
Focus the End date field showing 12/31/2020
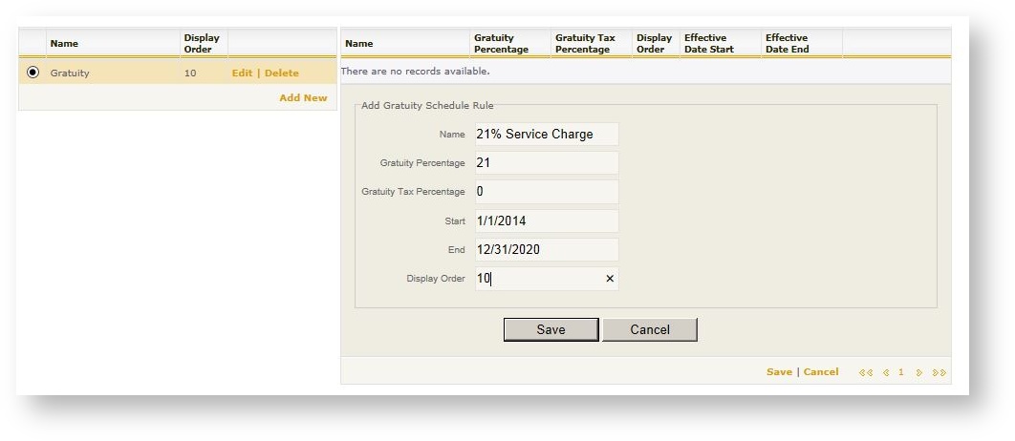(x=546, y=250)
